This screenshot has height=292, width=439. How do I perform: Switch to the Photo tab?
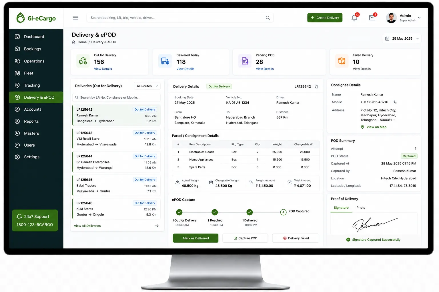[x=361, y=208]
